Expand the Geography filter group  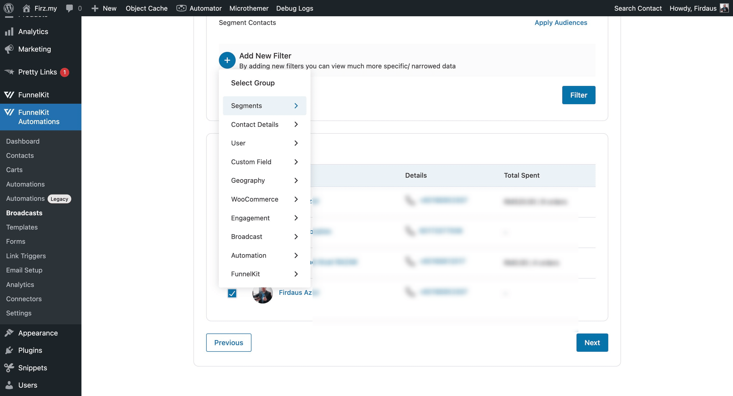(264, 180)
